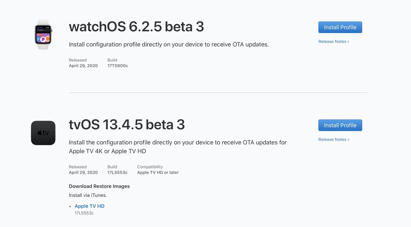Select build 17L5553c under Apple TV HD link
The height and width of the screenshot is (227, 411).
[84, 213]
